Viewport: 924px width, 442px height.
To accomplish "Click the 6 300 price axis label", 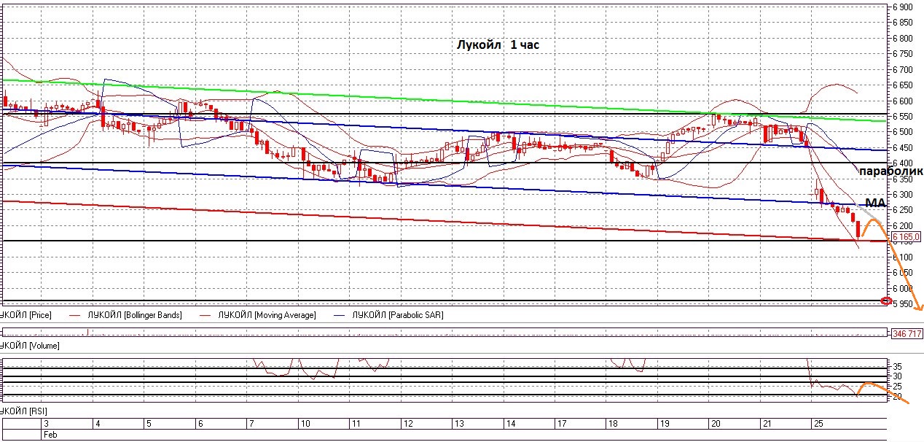I will 902,195.
